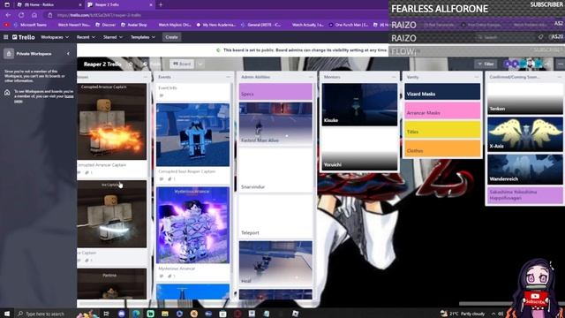The height and width of the screenshot is (318, 565).
Task: Expand the Starred dropdown
Action: pos(113,37)
